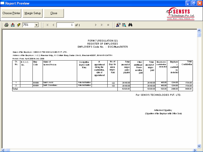Click the vertical scrollbar up arrow

click(199, 31)
